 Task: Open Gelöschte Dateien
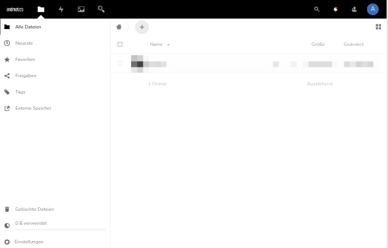tap(55, 209)
